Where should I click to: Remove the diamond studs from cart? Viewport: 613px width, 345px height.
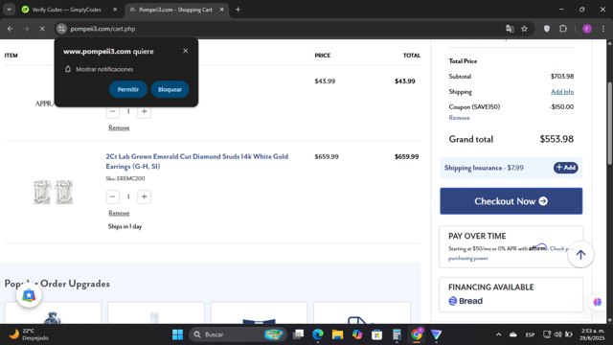[x=119, y=213]
